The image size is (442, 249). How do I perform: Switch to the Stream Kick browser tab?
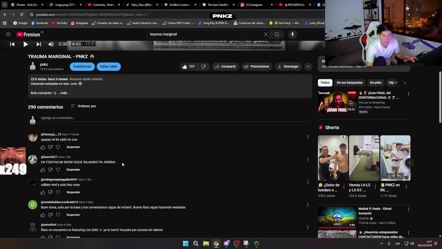point(27,5)
